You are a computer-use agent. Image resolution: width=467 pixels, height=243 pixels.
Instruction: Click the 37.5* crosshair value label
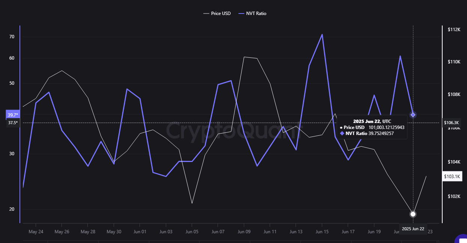point(13,123)
